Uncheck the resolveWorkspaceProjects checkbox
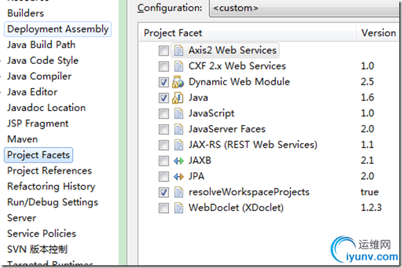The height and width of the screenshot is (268, 402). pos(164,192)
